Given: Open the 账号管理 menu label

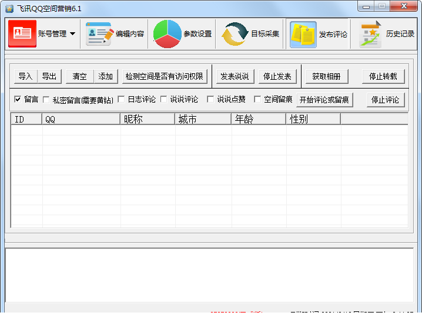Looking at the screenshot, I should (x=52, y=34).
